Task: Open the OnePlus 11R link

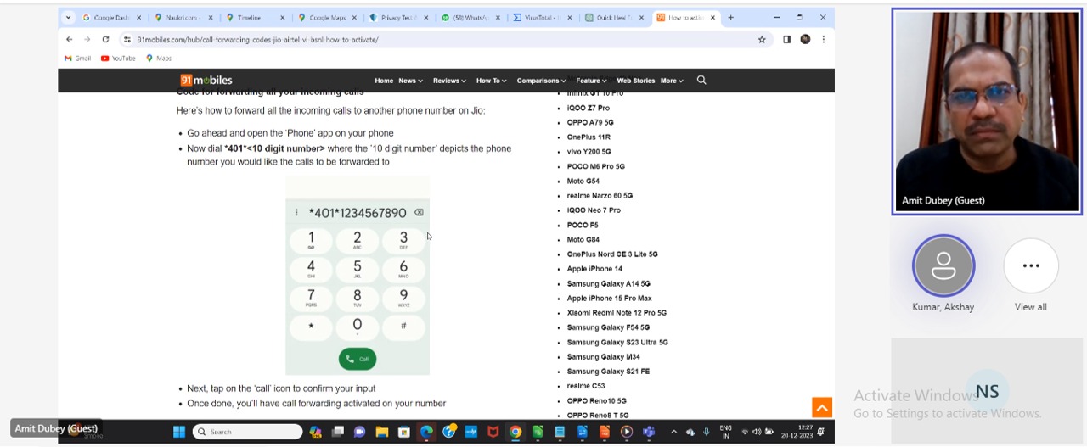Action: point(589,137)
